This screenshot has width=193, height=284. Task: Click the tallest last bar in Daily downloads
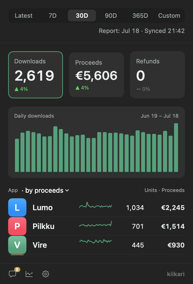[176, 148]
